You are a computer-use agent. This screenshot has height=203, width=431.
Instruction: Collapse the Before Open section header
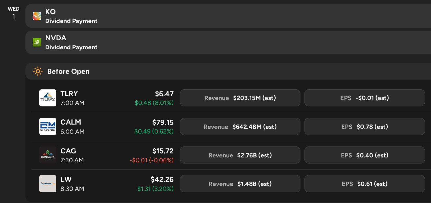click(228, 71)
